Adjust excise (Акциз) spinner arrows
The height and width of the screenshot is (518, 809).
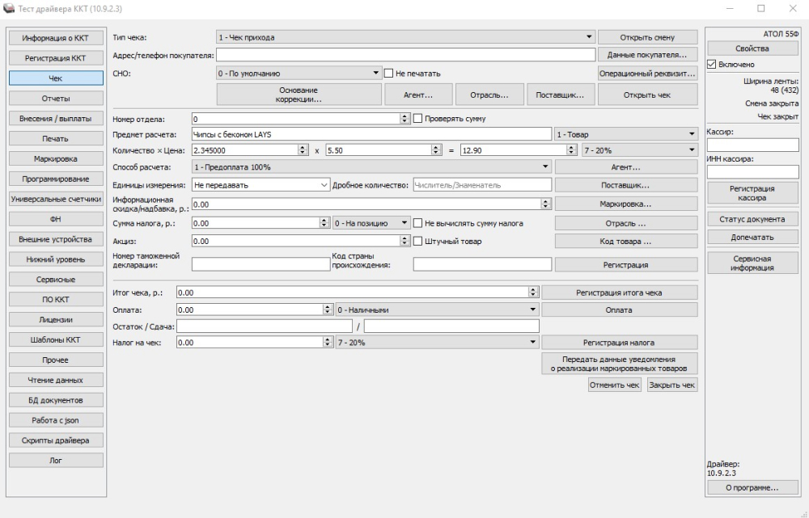404,241
